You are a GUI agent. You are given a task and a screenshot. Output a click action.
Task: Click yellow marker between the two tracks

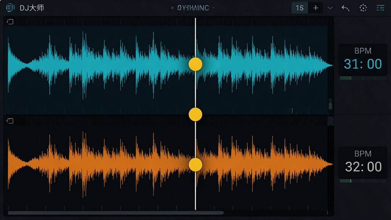[x=195, y=115]
